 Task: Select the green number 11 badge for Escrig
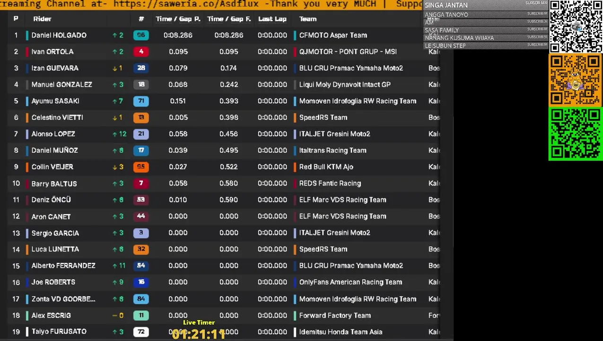[141, 315]
